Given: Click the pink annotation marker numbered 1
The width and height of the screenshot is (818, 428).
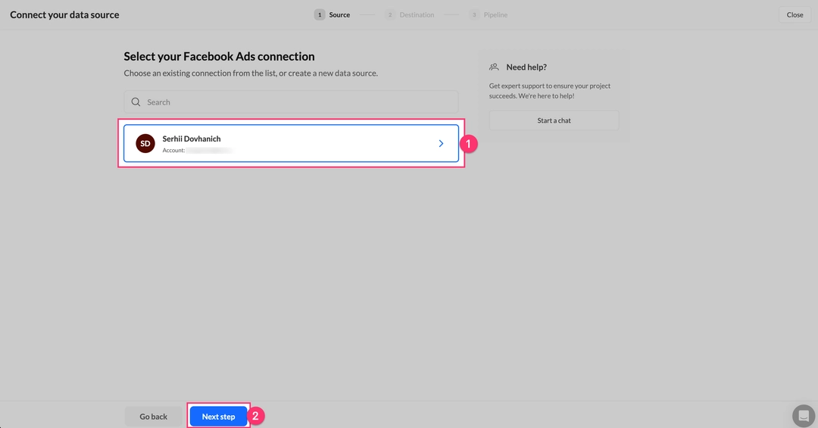Looking at the screenshot, I should tap(469, 143).
